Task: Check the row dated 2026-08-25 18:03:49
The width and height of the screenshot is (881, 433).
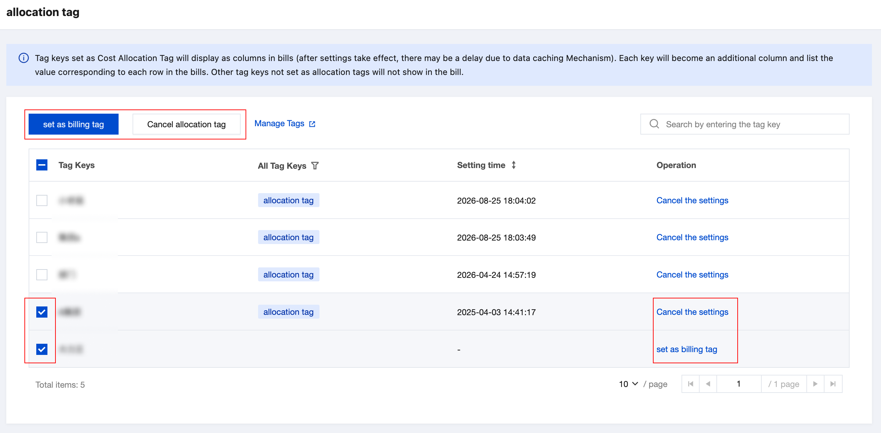Action: pos(42,237)
